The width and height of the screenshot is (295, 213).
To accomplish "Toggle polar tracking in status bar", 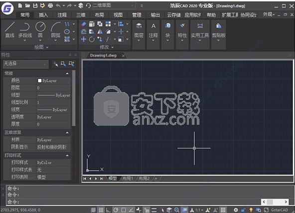I will tap(116, 210).
